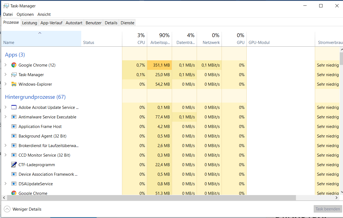Screen dimensions: 343x218
Task: Click the Antimalware Service Executable icon
Action: click(x=14, y=117)
